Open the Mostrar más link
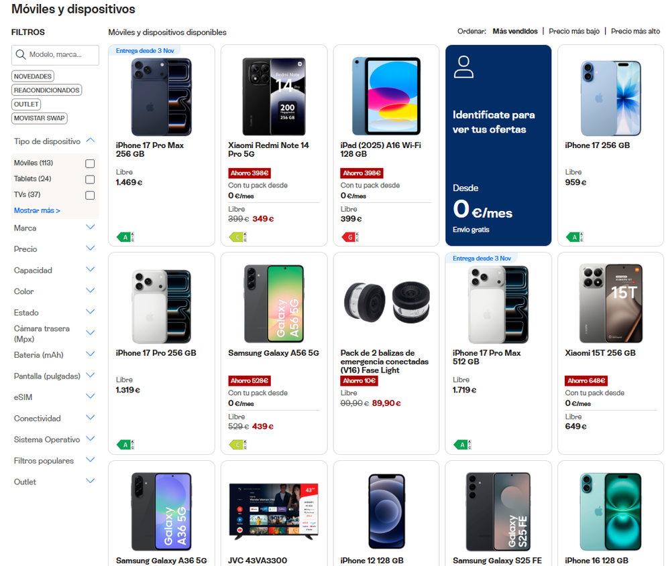 coord(37,211)
